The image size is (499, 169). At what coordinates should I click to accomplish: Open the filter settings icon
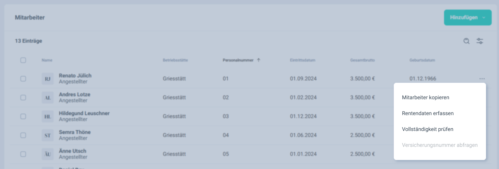(x=480, y=41)
